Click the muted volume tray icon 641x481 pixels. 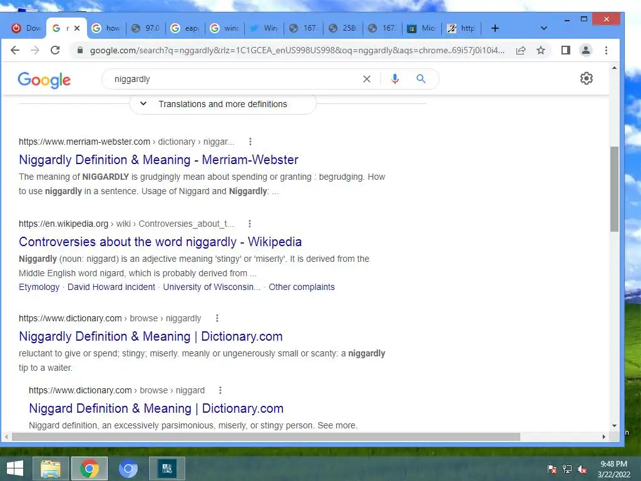[582, 469]
